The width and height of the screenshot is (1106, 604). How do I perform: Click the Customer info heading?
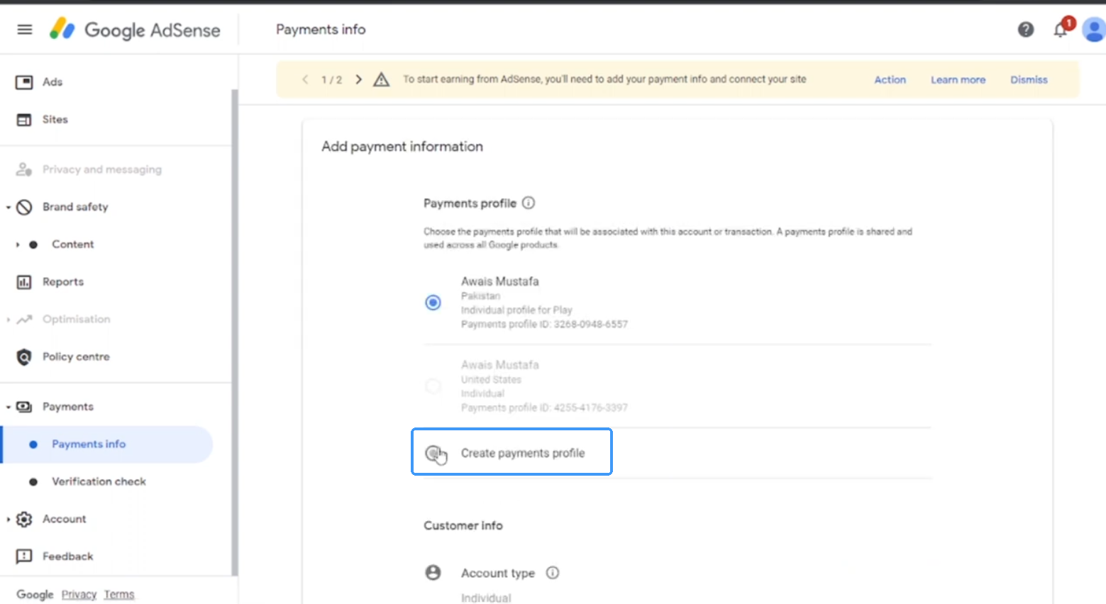pyautogui.click(x=463, y=526)
